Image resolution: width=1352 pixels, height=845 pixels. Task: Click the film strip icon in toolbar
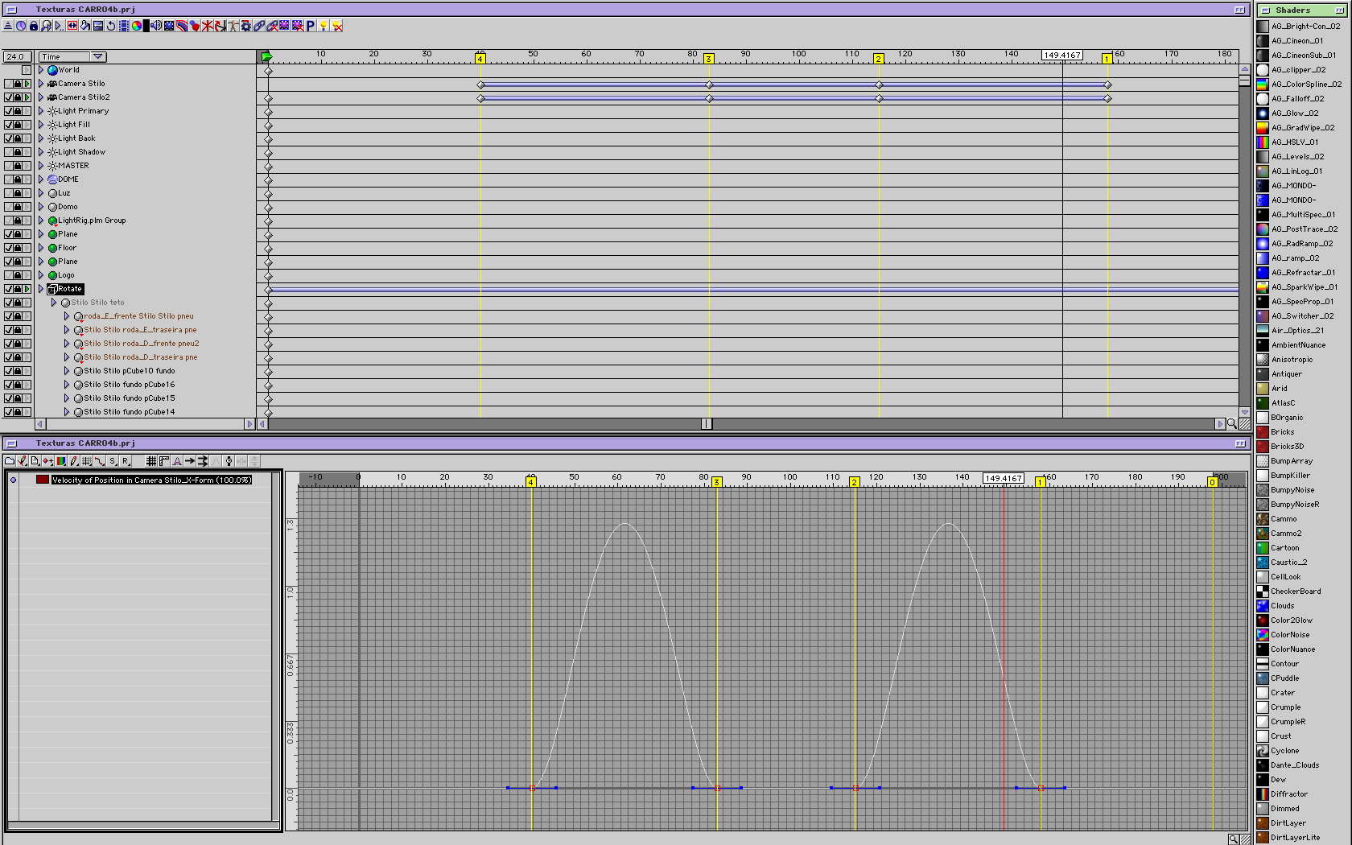pyautogui.click(x=124, y=26)
